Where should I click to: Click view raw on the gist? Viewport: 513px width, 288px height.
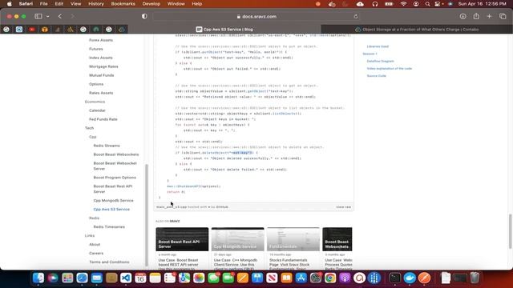343,207
